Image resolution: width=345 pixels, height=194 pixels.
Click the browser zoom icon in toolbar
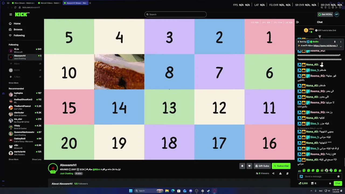pos(322,7)
